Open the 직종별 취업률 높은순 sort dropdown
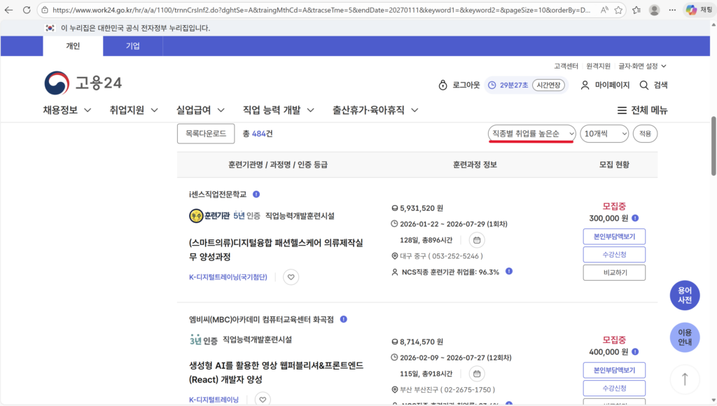 pyautogui.click(x=531, y=133)
